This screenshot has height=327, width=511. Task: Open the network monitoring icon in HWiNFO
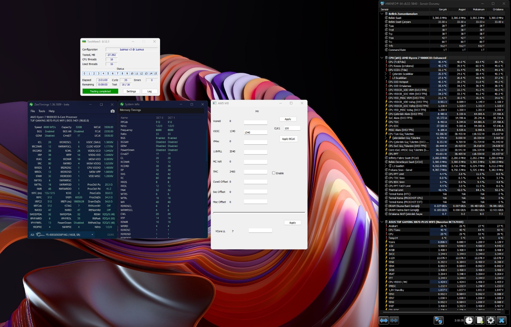click(x=439, y=320)
